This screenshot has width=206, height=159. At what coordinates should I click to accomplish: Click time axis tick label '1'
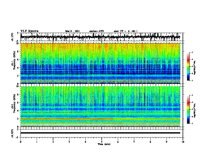point(37,142)
